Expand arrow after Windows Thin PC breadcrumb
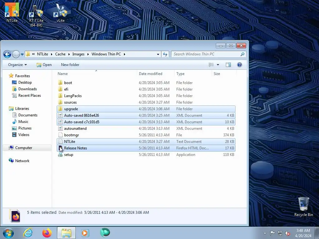The image size is (319, 239). 124,54
